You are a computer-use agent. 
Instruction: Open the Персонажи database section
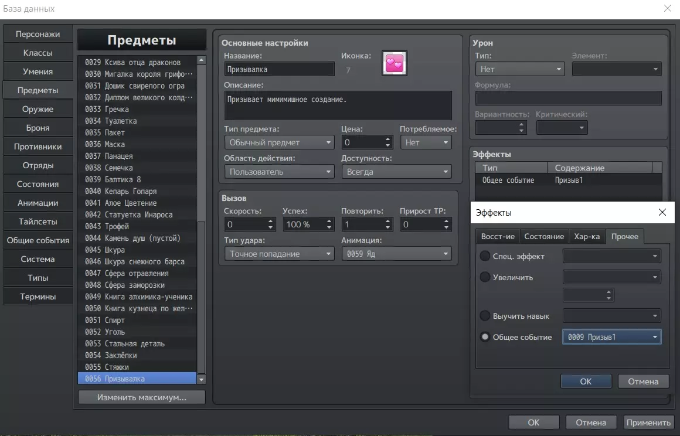point(38,34)
